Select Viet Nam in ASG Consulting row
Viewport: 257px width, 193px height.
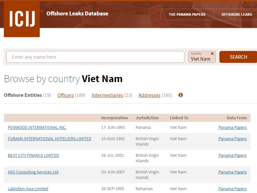tap(178, 172)
